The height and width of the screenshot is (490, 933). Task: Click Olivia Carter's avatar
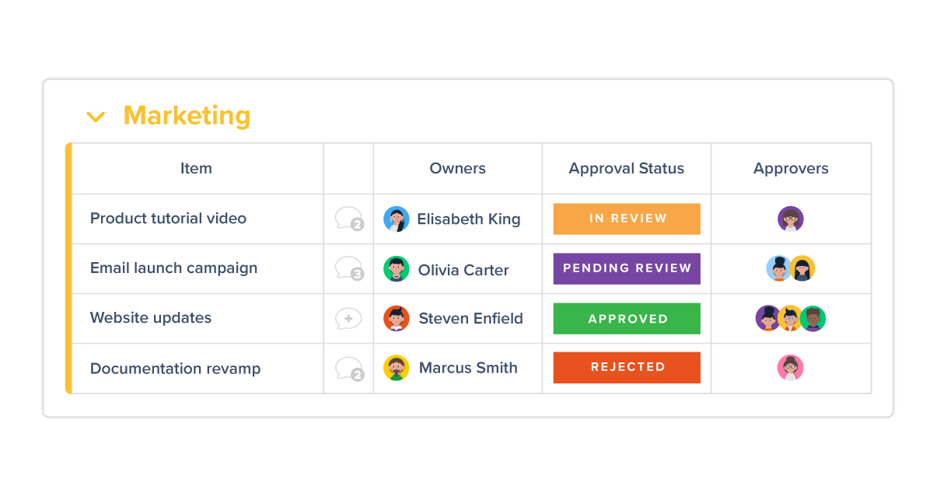[x=397, y=269]
